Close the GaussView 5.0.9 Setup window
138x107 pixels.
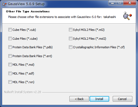[130, 3]
